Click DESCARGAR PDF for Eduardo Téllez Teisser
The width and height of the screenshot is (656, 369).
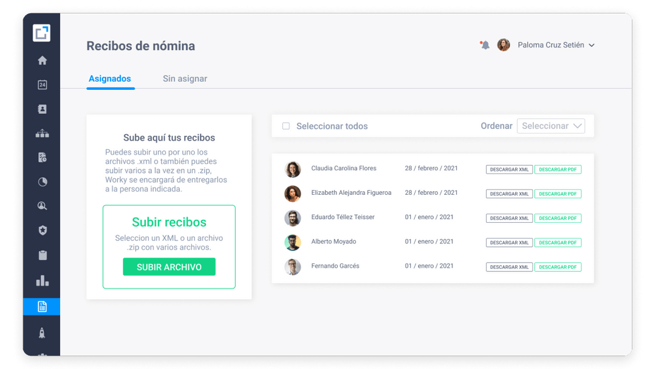coord(558,217)
